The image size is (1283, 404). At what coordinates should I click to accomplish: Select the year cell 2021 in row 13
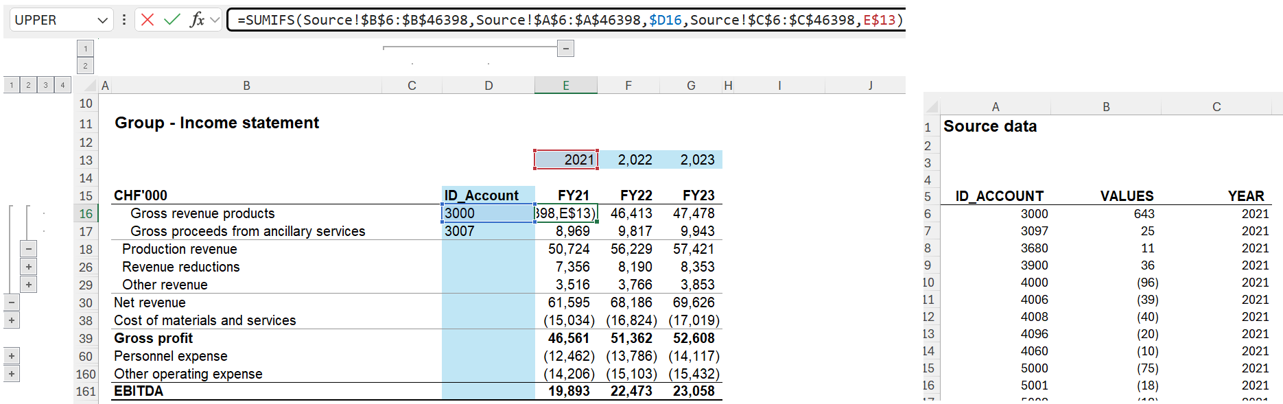(x=566, y=160)
